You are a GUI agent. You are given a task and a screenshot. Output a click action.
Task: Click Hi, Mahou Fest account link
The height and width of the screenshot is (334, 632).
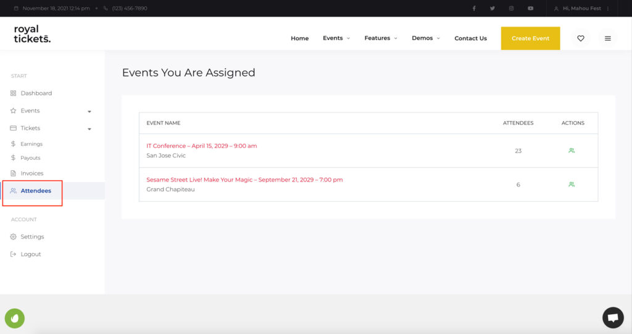[x=581, y=8]
